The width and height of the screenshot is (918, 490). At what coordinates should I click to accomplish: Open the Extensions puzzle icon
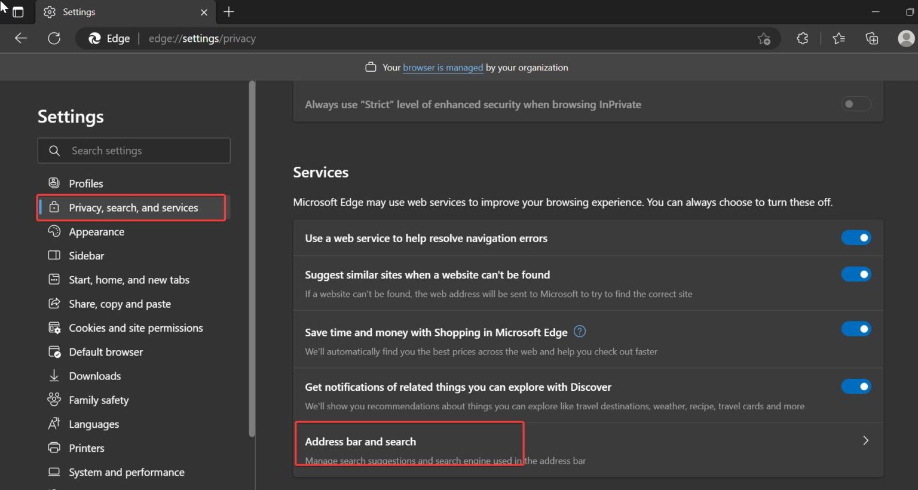coord(801,38)
